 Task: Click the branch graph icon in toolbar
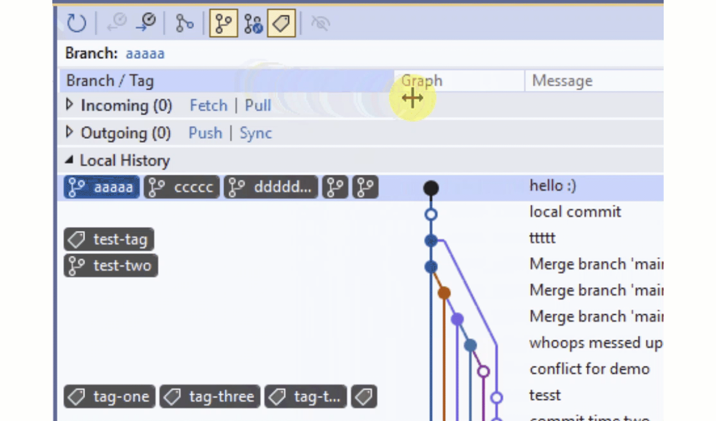click(x=184, y=23)
